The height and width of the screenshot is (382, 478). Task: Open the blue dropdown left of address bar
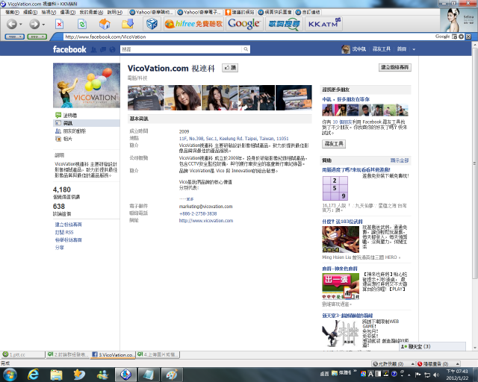pyautogui.click(x=14, y=37)
